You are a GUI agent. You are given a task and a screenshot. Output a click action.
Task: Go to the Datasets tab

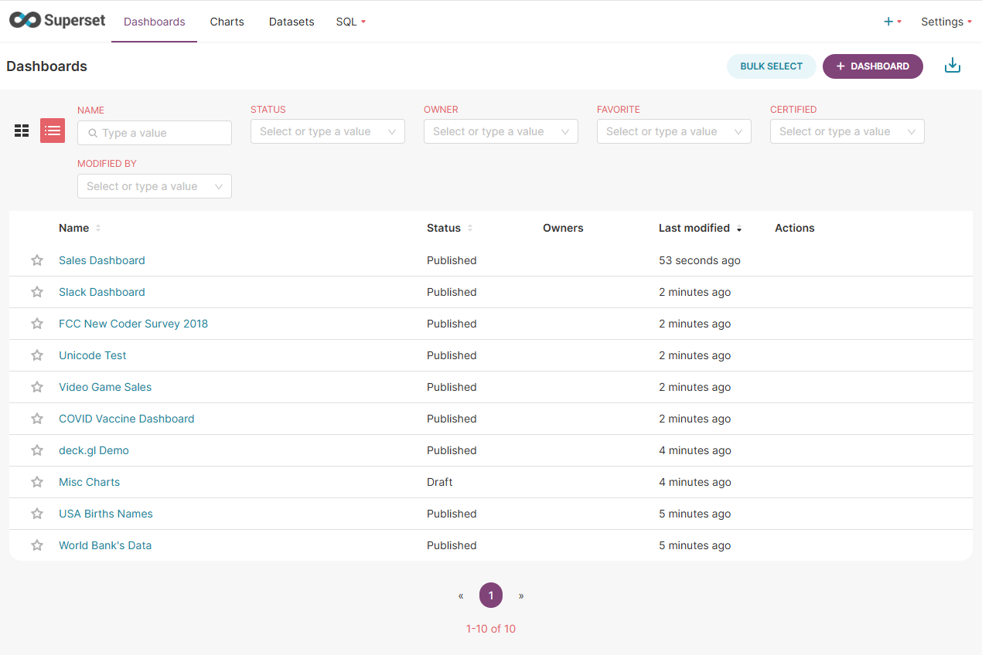(292, 22)
